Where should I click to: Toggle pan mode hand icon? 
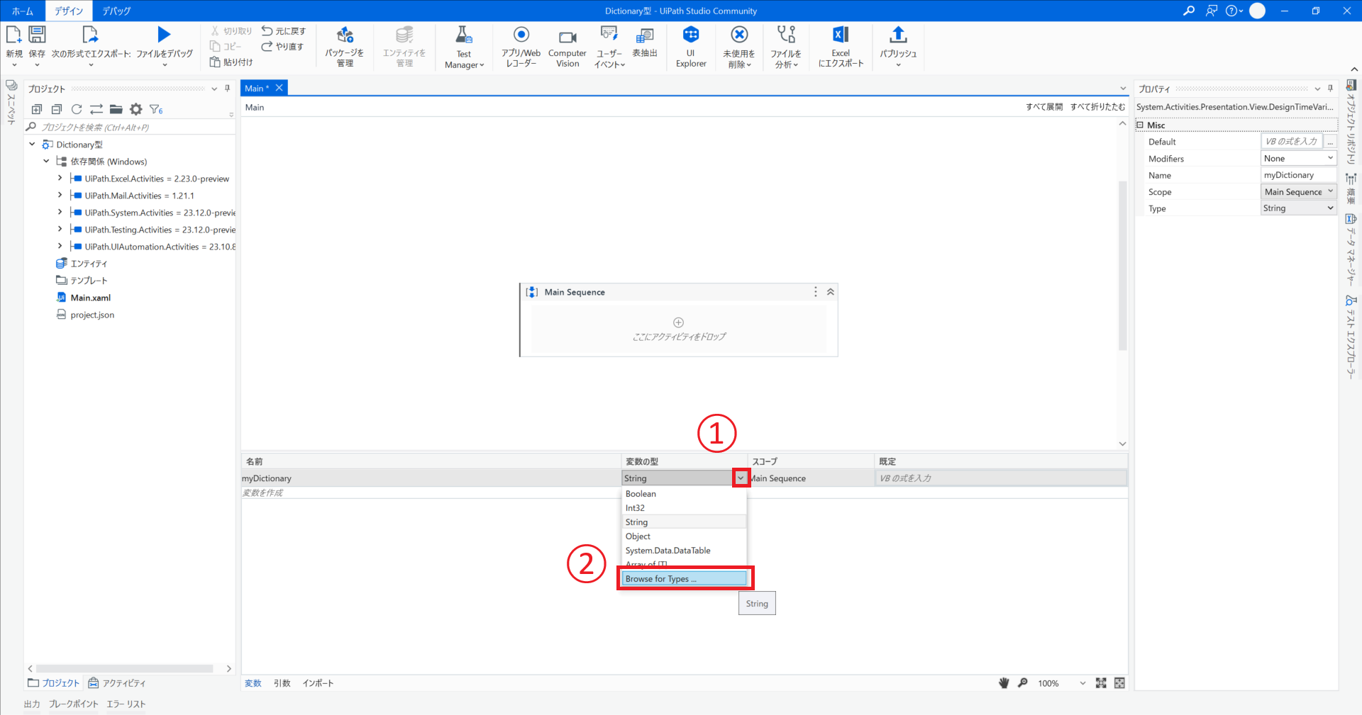point(1004,683)
